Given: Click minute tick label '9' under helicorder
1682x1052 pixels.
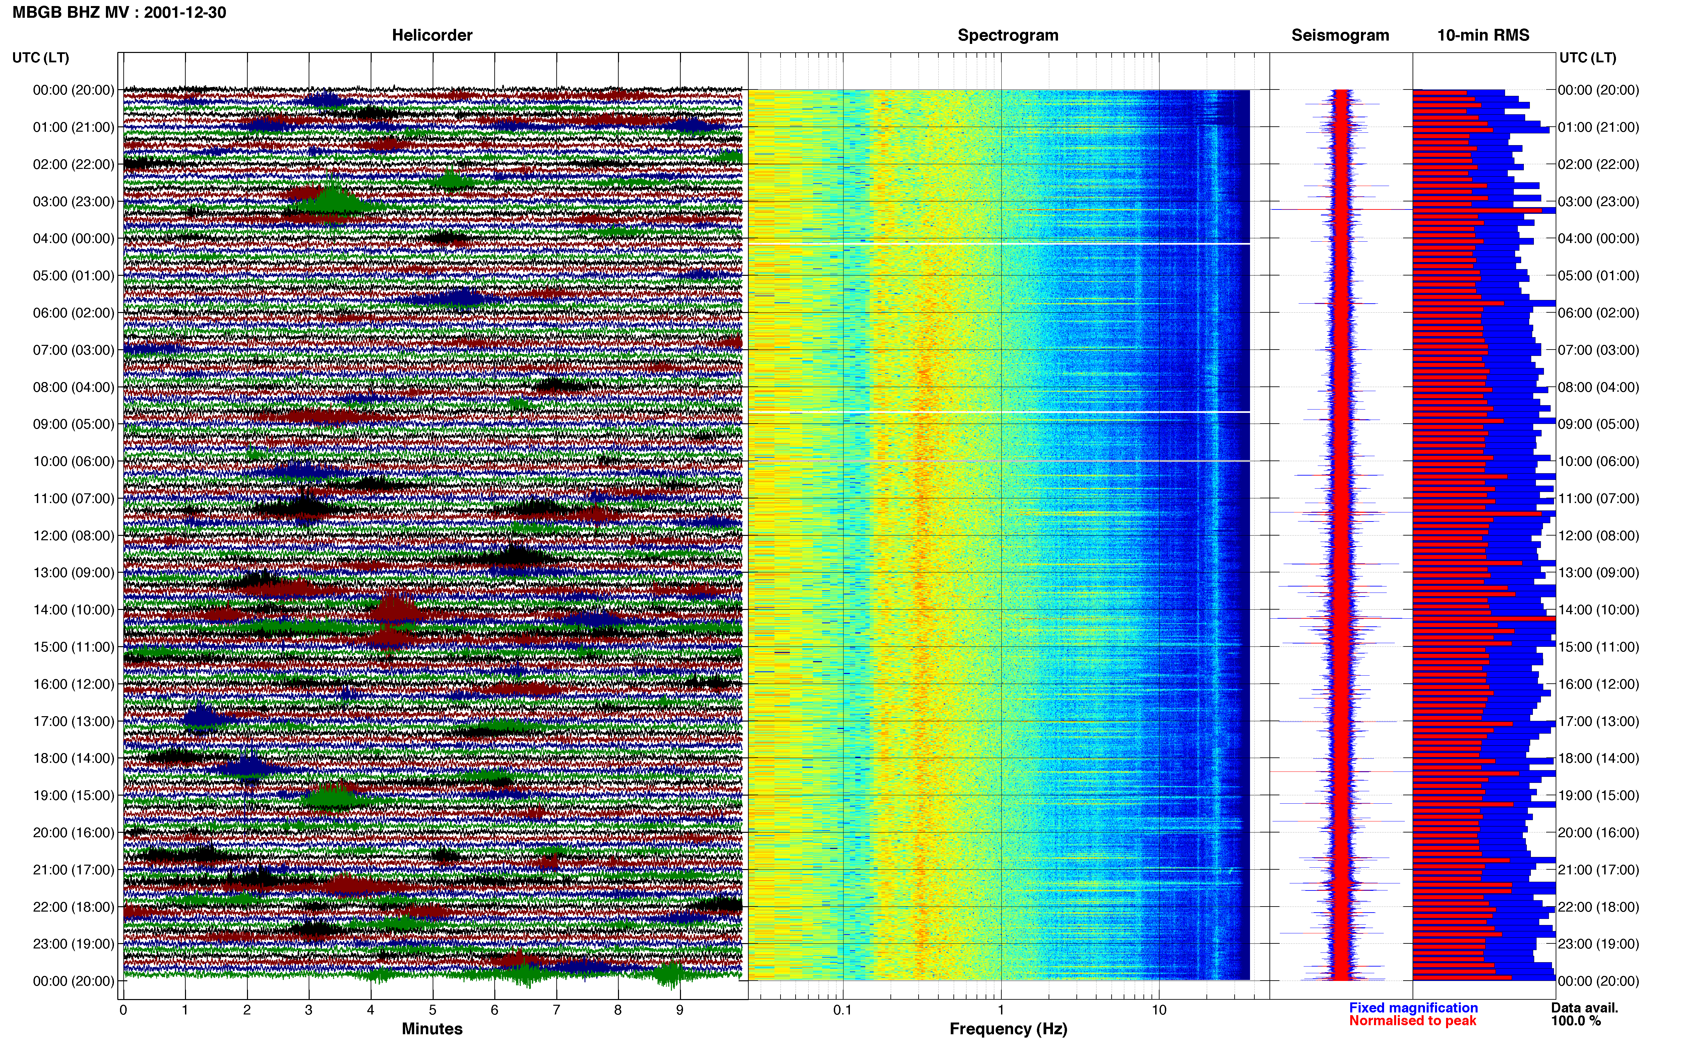Looking at the screenshot, I should pos(680,1010).
